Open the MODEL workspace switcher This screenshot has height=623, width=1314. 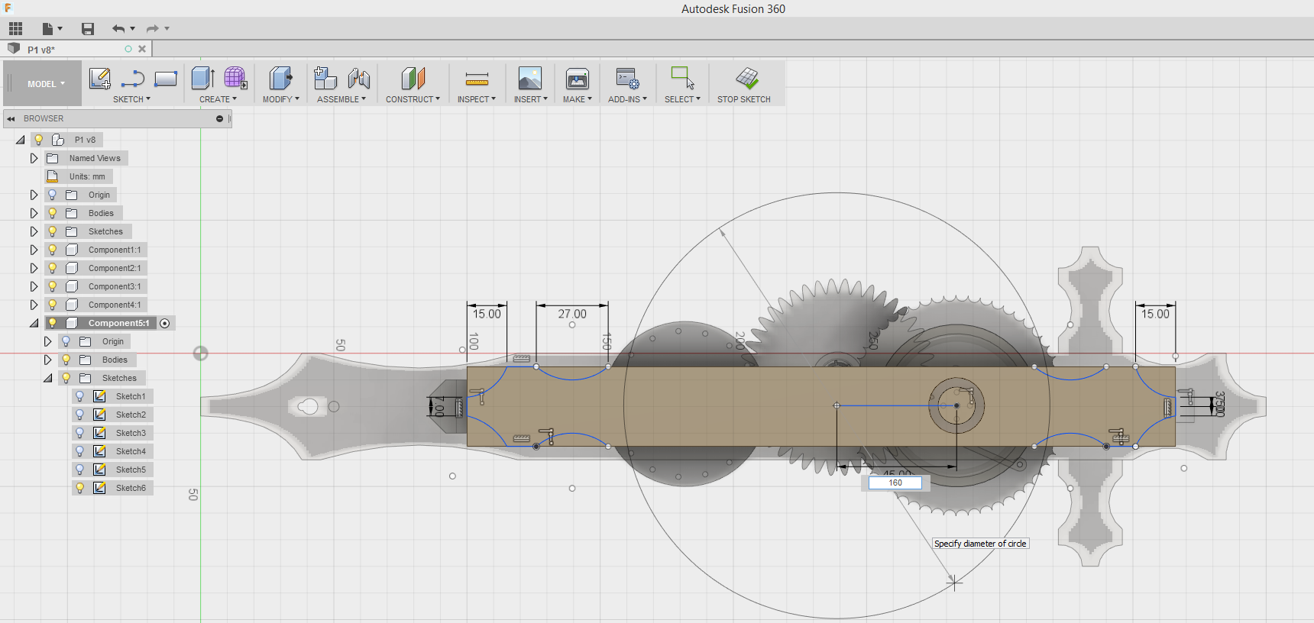[46, 84]
